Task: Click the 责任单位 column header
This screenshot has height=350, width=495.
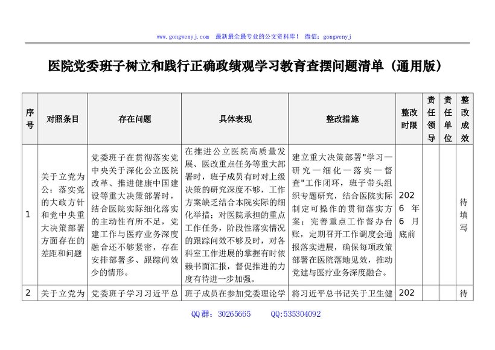Action: tap(447, 119)
